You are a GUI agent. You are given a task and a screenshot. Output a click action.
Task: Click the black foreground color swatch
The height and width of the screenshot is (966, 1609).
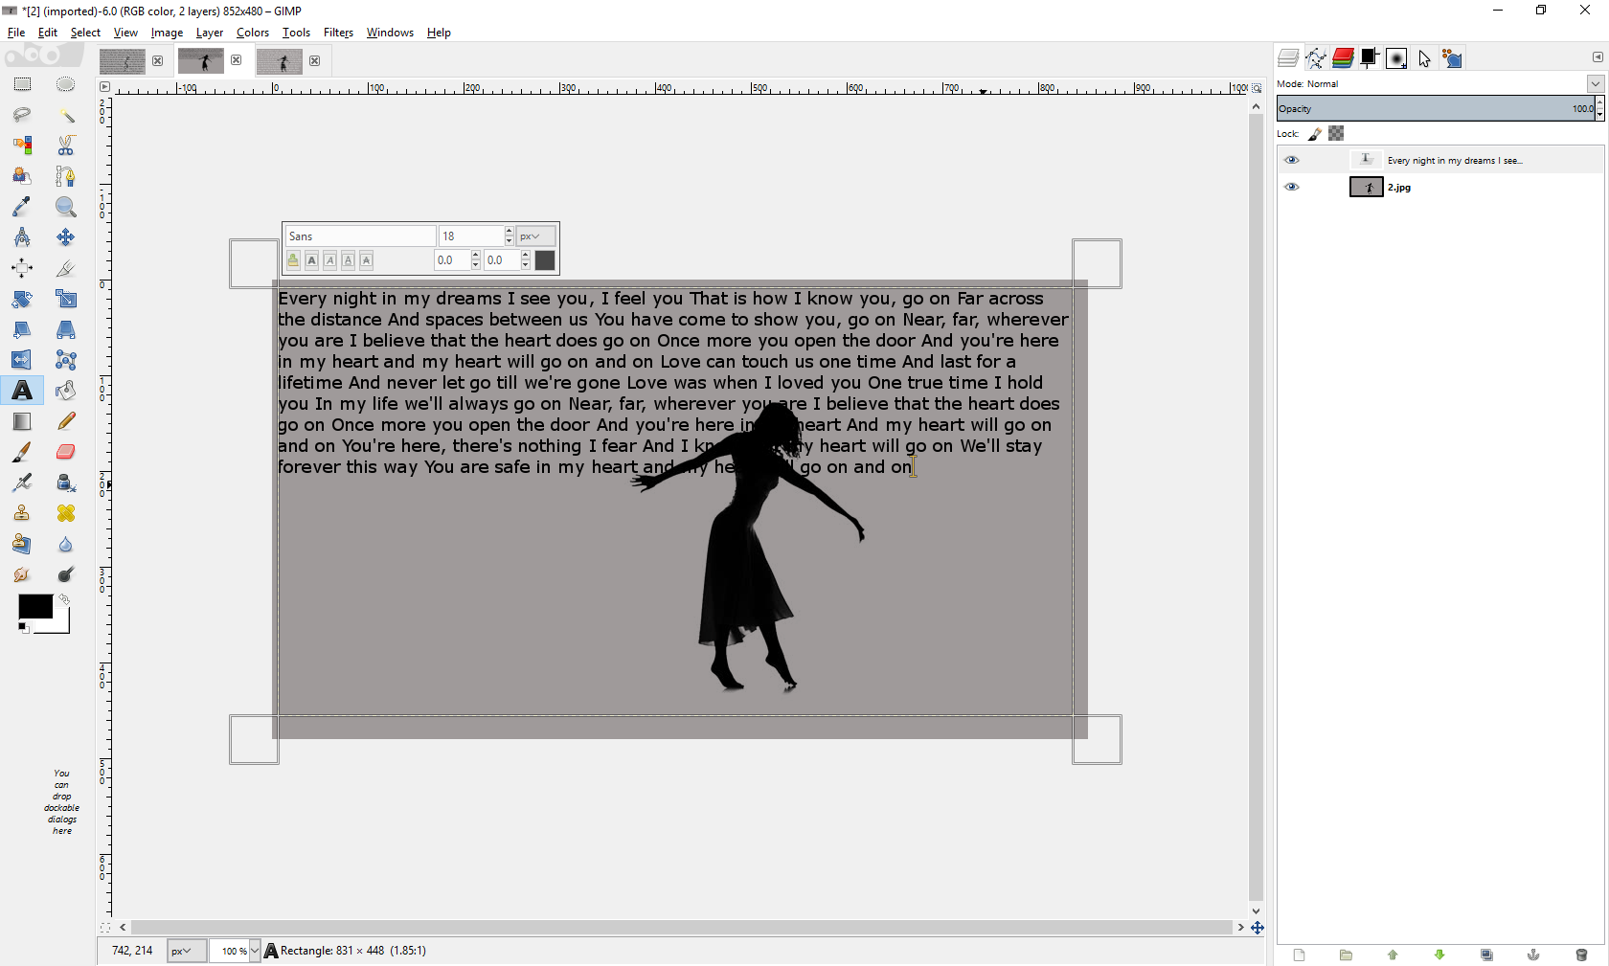[35, 606]
